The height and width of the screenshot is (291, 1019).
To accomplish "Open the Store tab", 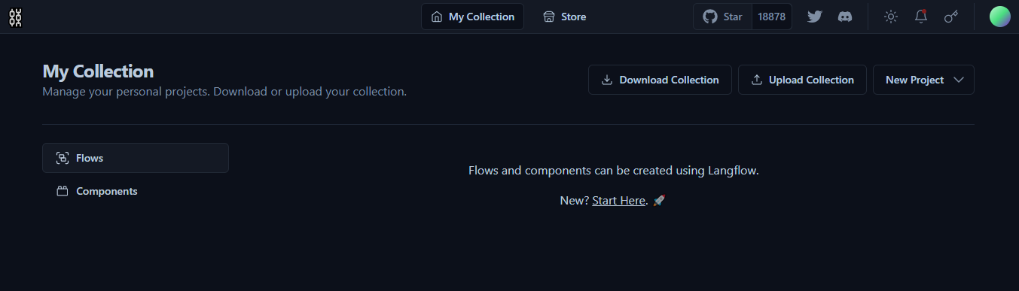I will (564, 17).
